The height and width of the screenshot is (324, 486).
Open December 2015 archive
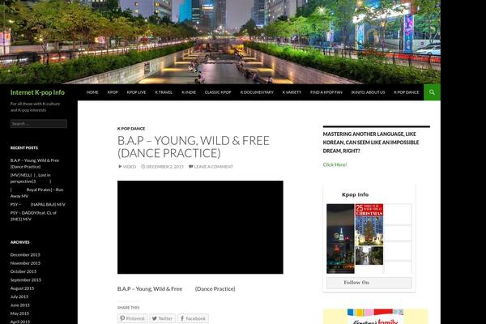pos(25,254)
